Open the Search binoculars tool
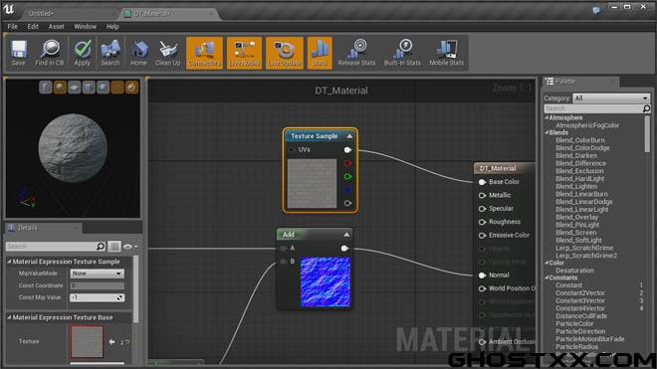Viewport: 657px width, 369px height. (110, 53)
